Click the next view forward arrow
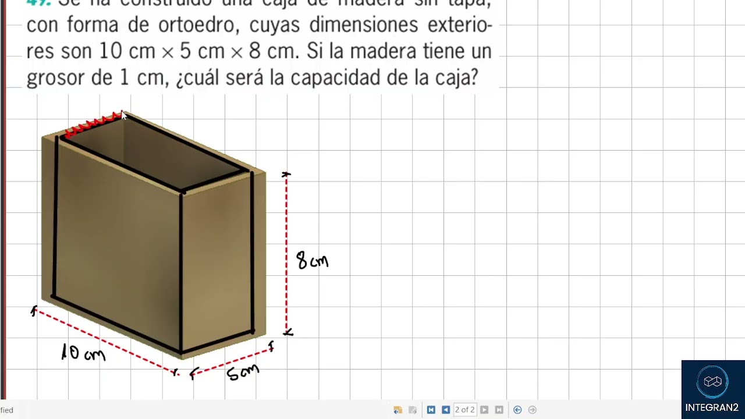Viewport: 745px width, 419px height. pos(532,410)
